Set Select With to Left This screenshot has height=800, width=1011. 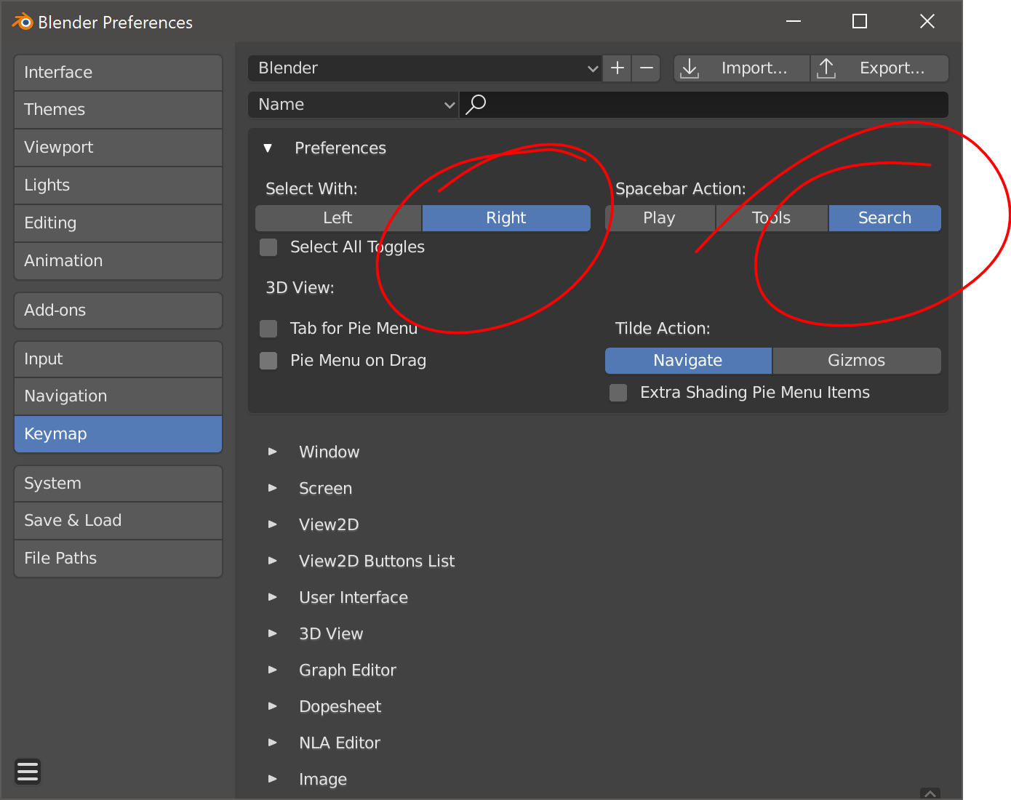tap(338, 218)
